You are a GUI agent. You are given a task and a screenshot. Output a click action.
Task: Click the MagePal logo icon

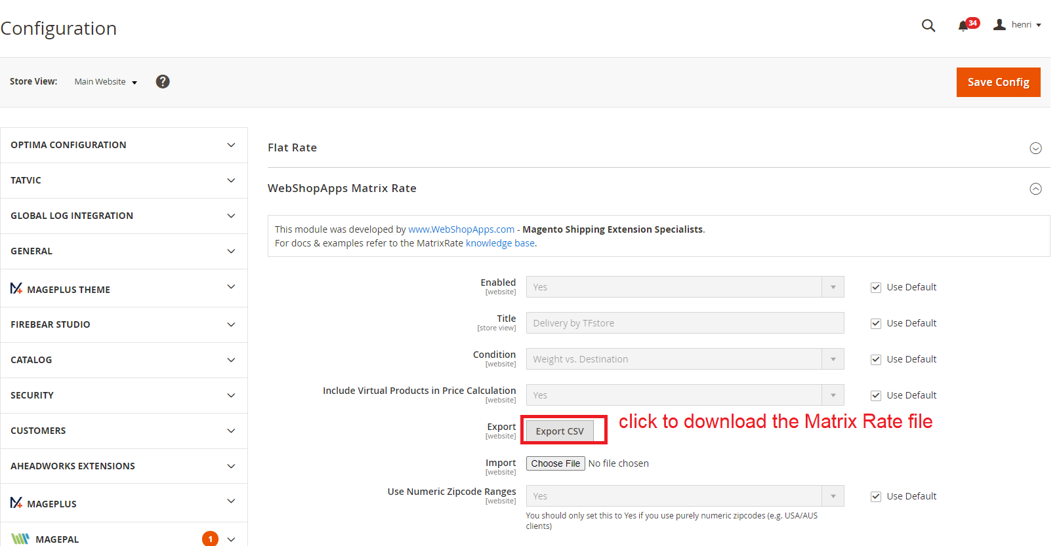(20, 539)
